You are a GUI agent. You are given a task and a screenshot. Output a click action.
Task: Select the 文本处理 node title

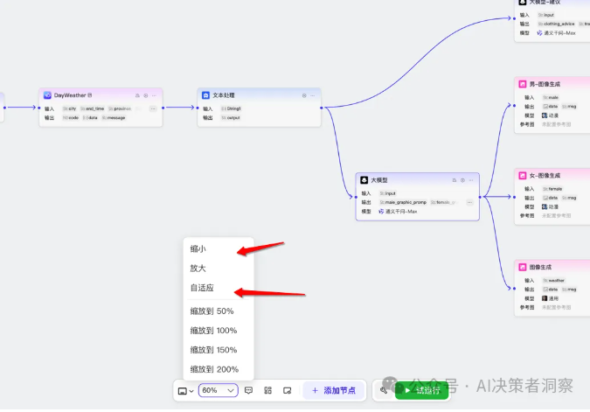tap(224, 95)
